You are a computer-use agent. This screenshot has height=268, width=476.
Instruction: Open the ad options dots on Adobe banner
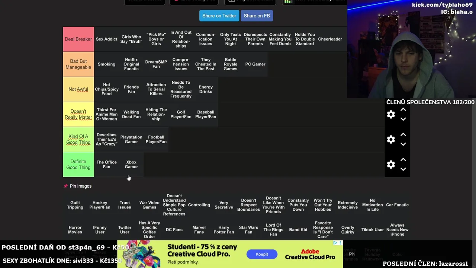tap(340, 243)
